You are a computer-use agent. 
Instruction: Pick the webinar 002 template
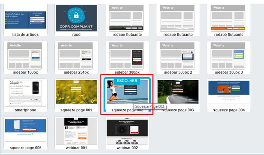[127, 133]
